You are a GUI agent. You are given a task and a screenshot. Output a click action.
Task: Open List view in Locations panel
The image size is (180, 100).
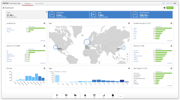pos(43,41)
